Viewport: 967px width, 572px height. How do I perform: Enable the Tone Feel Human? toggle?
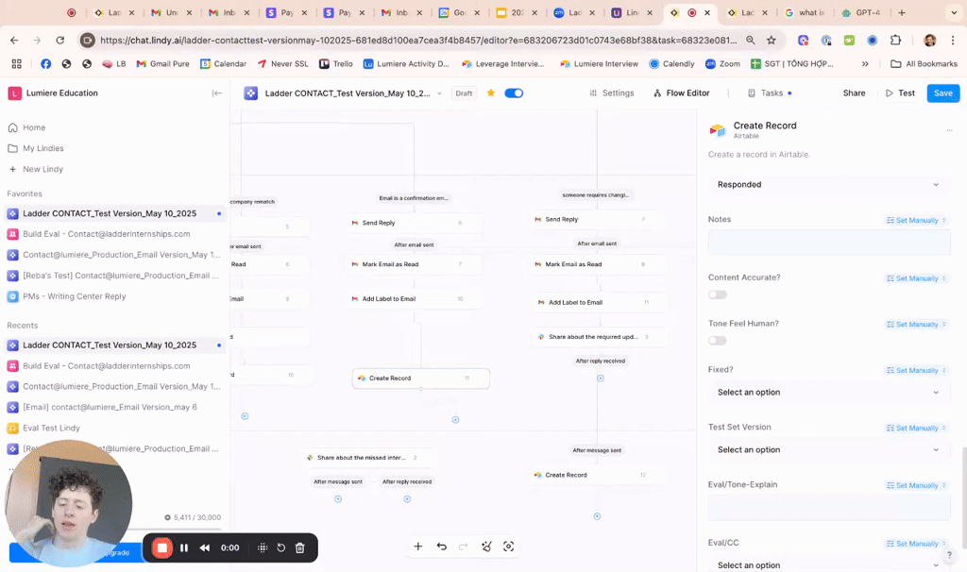point(718,341)
